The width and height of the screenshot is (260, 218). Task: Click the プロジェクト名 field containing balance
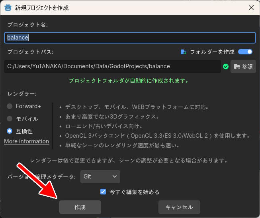click(130, 38)
